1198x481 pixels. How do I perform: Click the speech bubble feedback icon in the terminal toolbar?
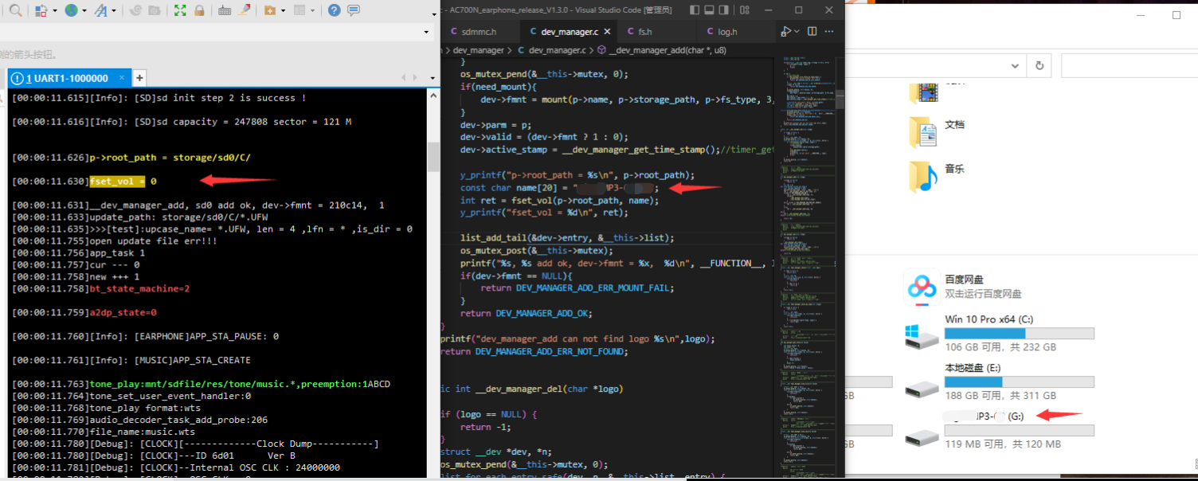354,10
